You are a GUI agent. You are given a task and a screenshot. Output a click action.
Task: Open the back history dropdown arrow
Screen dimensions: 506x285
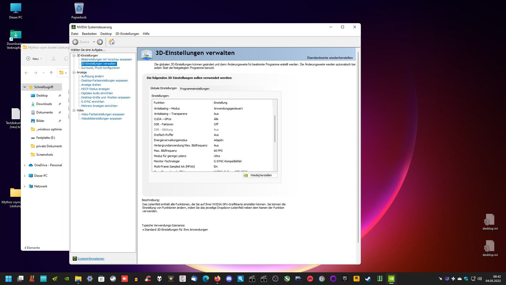pyautogui.click(x=94, y=42)
